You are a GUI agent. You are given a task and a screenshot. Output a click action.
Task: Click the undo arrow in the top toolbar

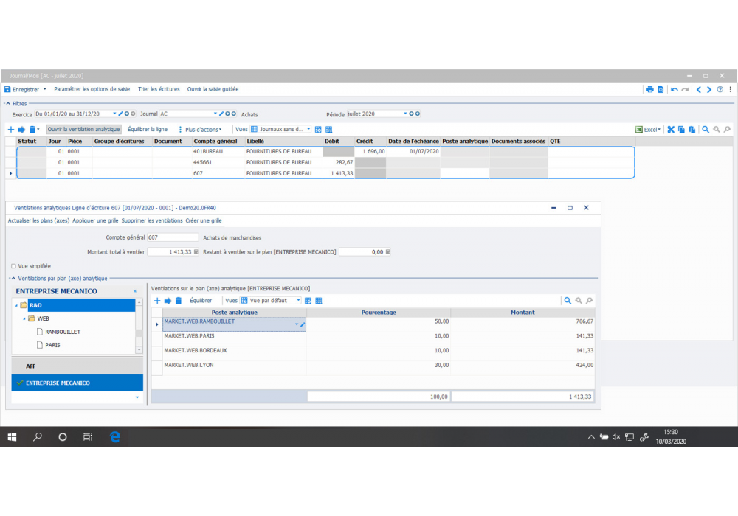(x=674, y=89)
